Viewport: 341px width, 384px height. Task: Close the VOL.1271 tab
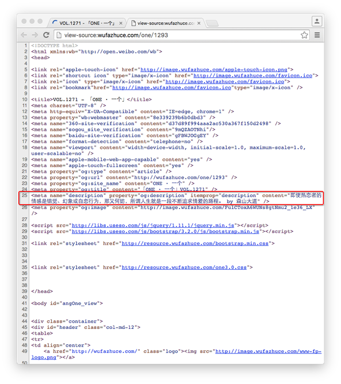(120, 23)
